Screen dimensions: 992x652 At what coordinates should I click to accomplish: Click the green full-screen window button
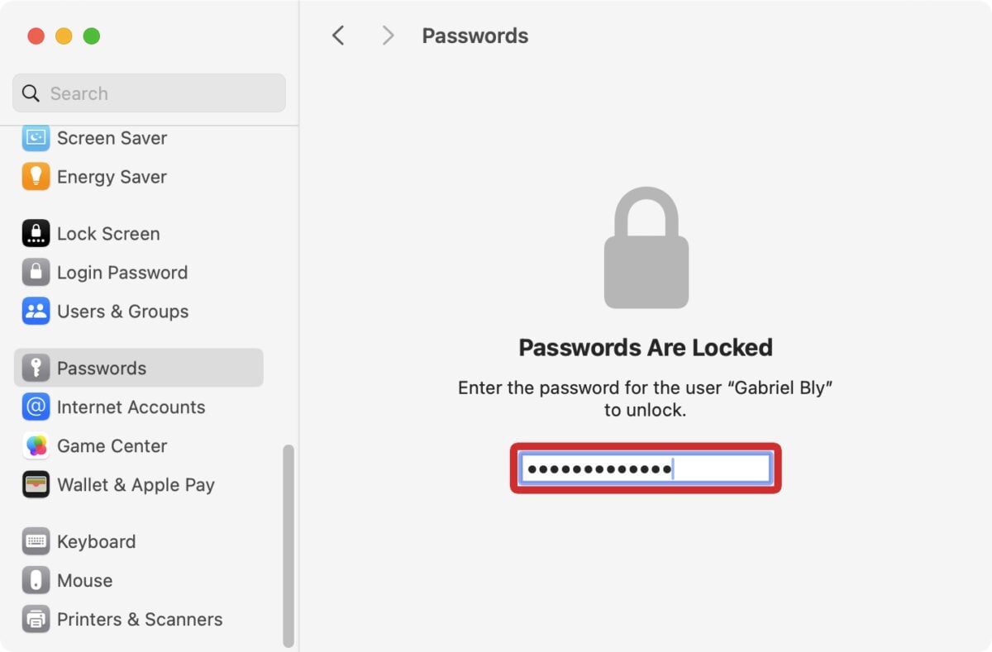92,36
